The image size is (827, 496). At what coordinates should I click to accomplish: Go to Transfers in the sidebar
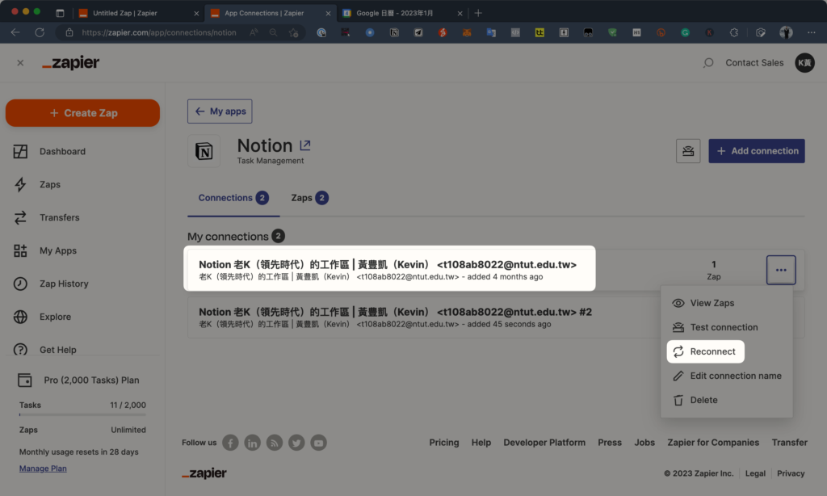(x=59, y=217)
